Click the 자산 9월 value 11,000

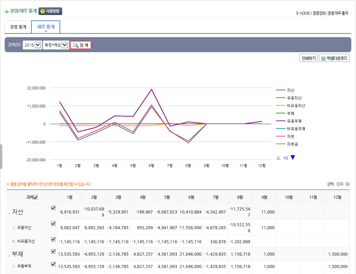[x=268, y=212]
